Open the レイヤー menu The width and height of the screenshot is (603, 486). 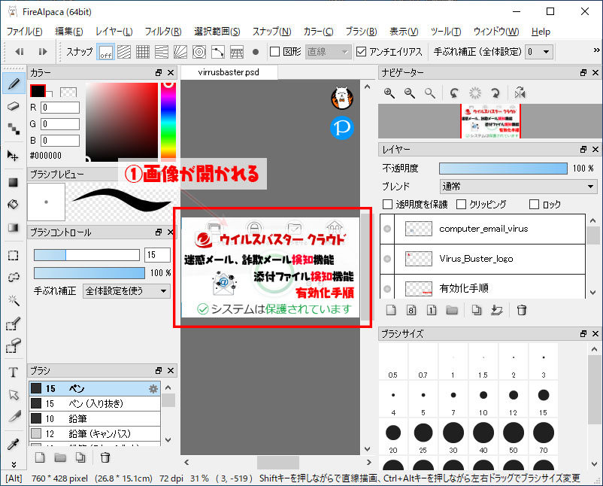(114, 32)
